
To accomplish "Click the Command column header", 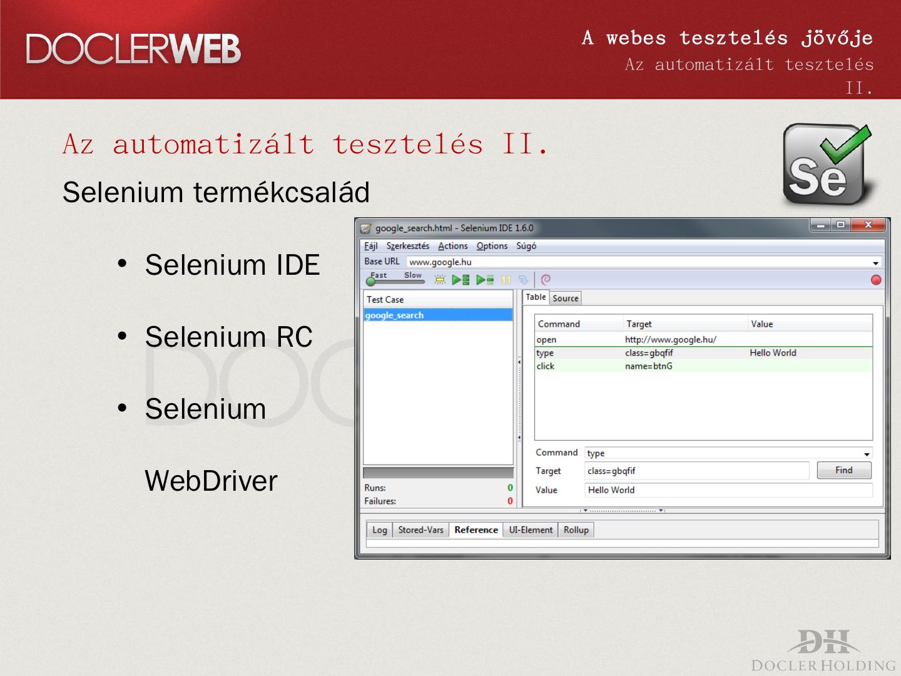I will (579, 324).
